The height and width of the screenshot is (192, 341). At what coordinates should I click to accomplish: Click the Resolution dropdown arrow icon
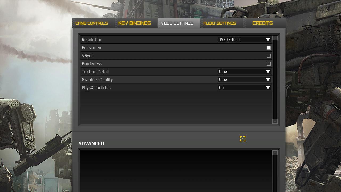[268, 40]
